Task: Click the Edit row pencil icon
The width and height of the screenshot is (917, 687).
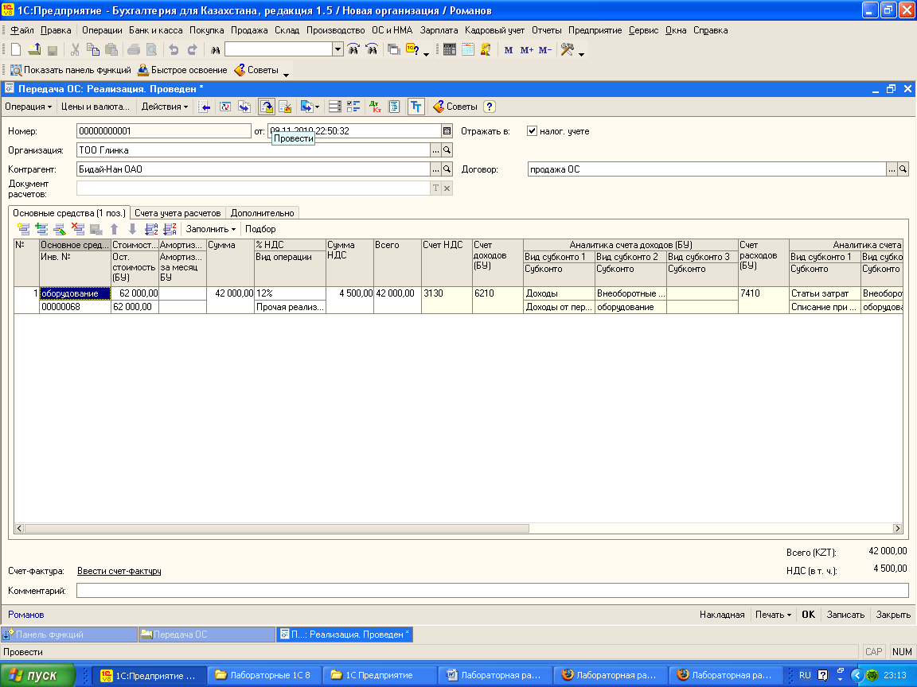Action: point(60,229)
